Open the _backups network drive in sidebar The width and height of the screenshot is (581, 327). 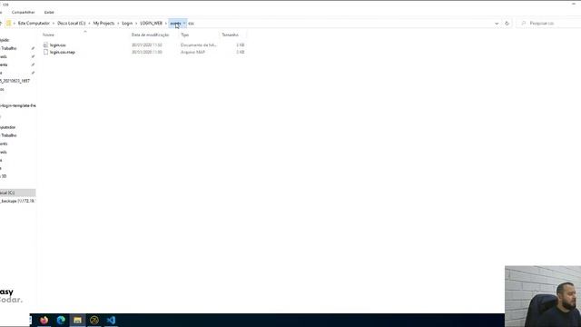coord(17,201)
